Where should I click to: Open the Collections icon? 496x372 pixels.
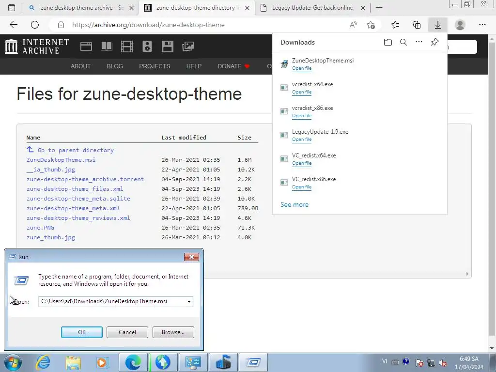tap(417, 25)
